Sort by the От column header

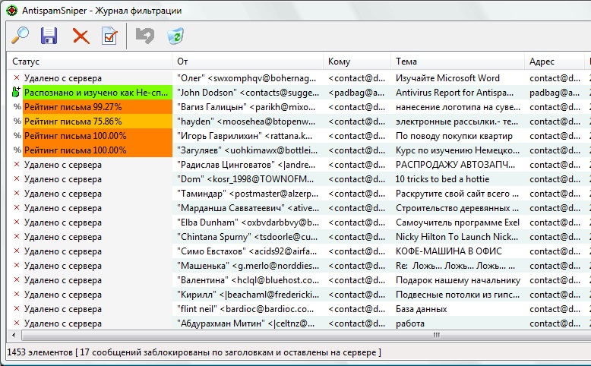coord(248,62)
